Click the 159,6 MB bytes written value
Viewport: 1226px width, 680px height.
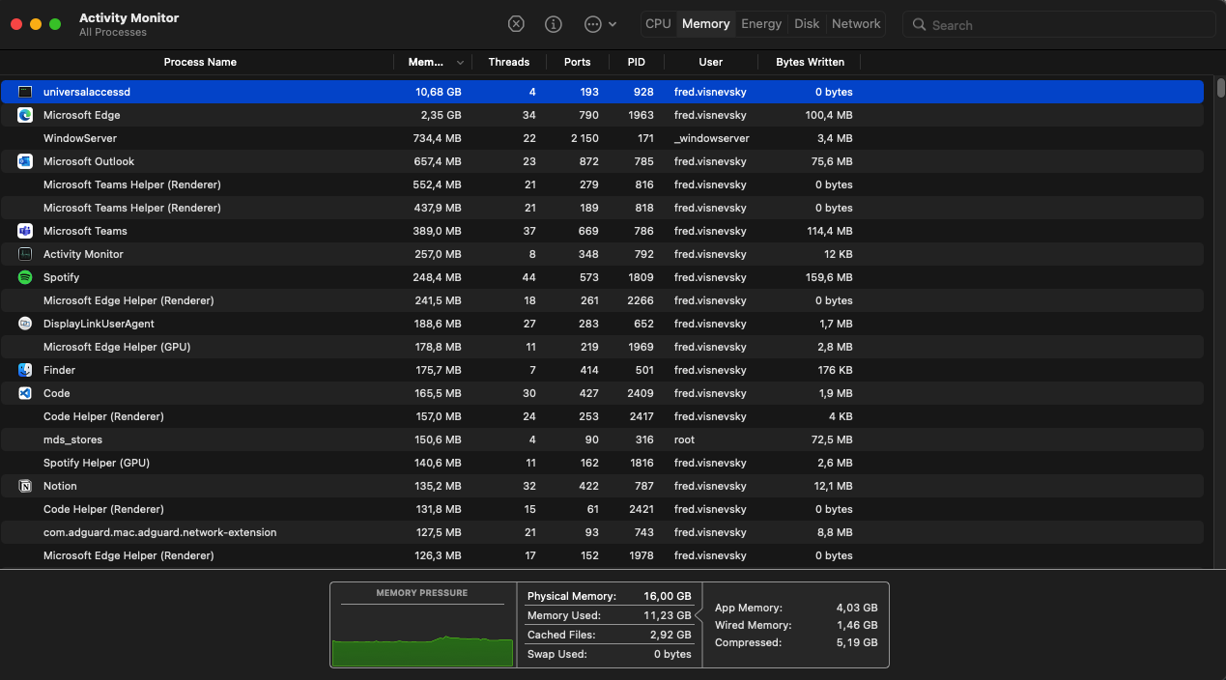click(x=828, y=277)
